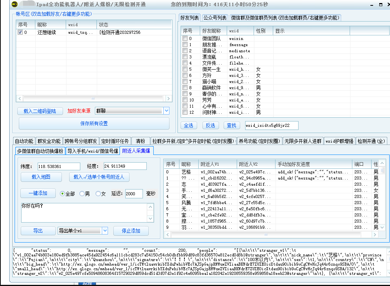Tick checkbox for friend 方玲
The width and height of the screenshot is (390, 286).
pos(185,75)
